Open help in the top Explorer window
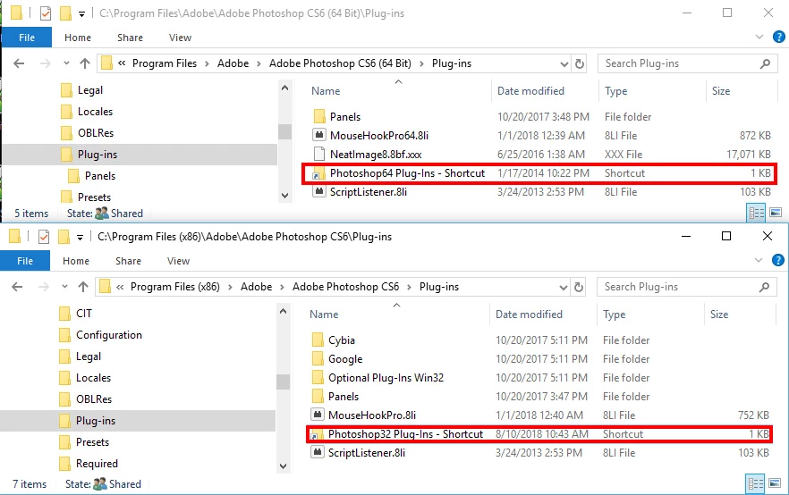789x495 pixels. (778, 37)
